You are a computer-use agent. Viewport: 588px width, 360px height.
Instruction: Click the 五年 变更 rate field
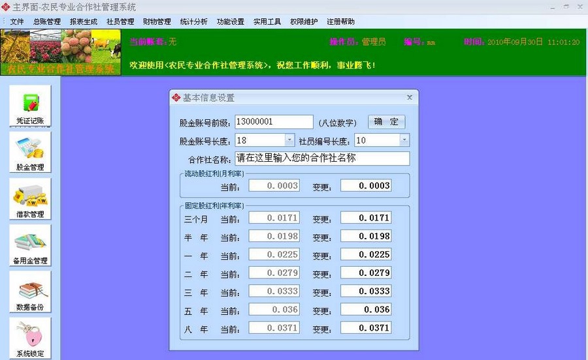(366, 310)
